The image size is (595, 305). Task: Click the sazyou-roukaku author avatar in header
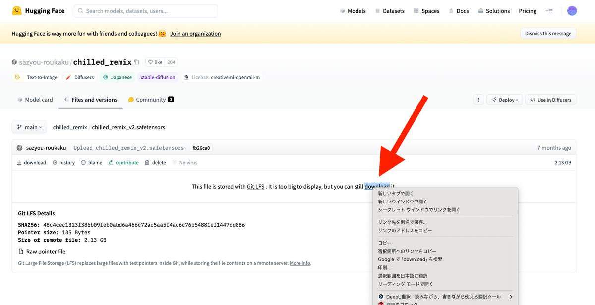(x=14, y=62)
